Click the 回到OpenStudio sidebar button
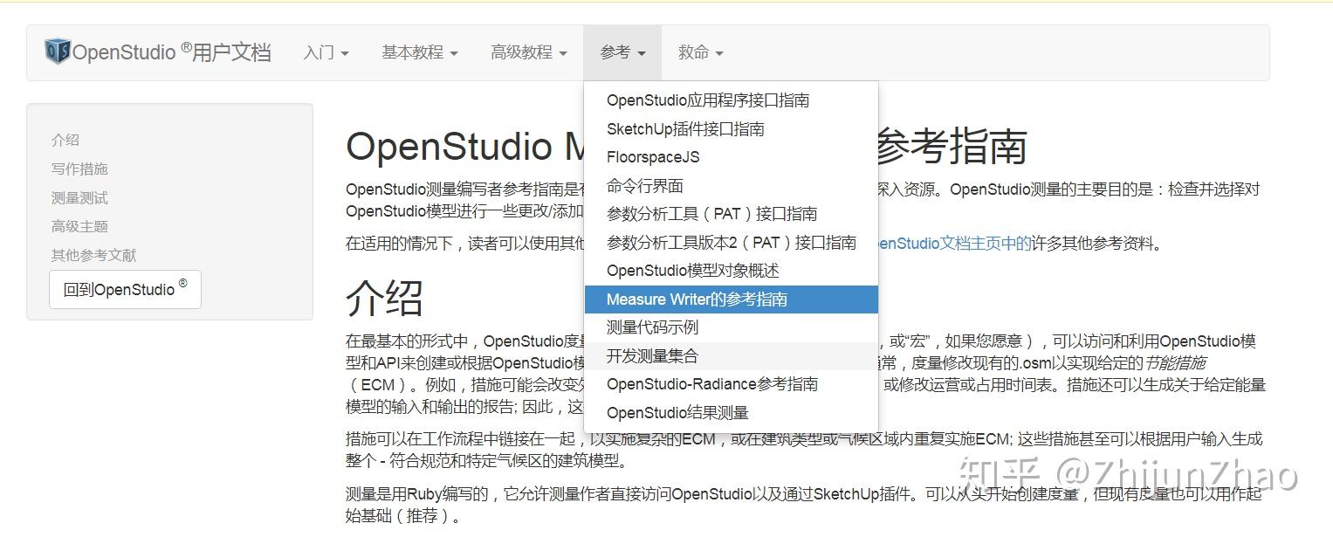The width and height of the screenshot is (1333, 537). [125, 289]
